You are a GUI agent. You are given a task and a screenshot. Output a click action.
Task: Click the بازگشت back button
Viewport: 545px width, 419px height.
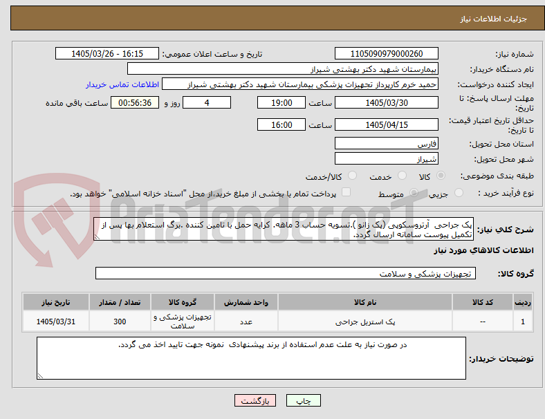pyautogui.click(x=255, y=400)
